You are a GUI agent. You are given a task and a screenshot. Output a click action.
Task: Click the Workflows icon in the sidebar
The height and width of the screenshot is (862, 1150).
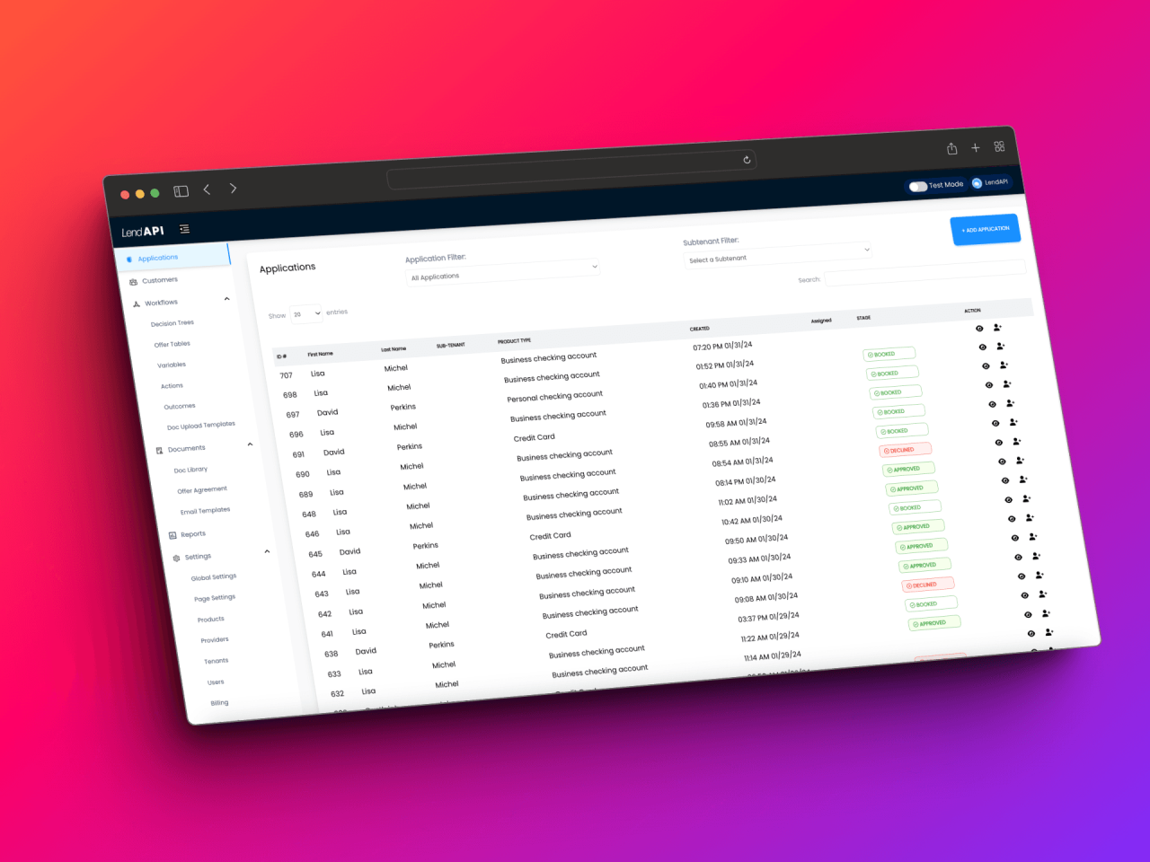135,302
